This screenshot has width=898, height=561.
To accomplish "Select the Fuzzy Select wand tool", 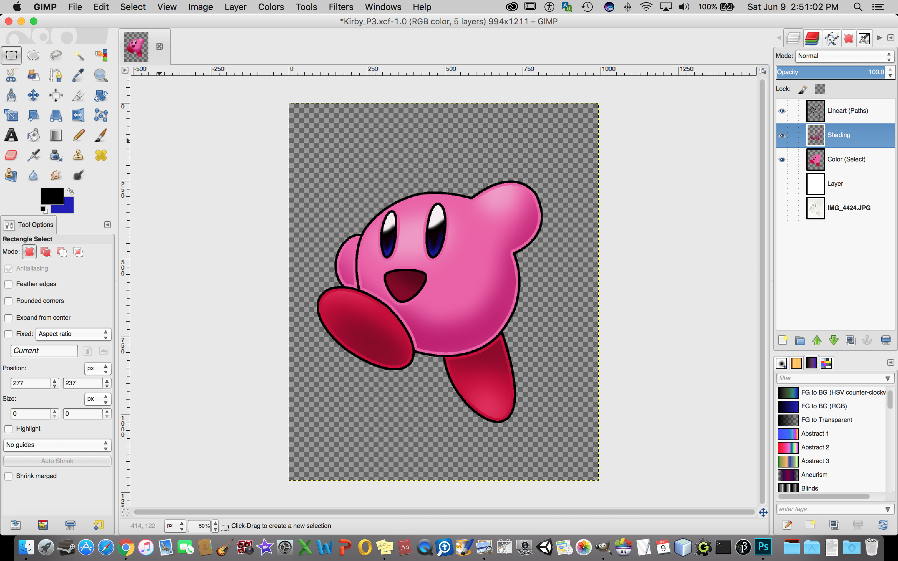I will tap(78, 56).
